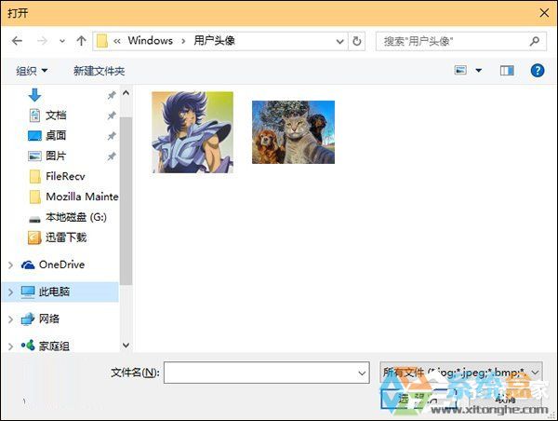
Task: Click sidebar scrollbar up arrow
Action: click(x=126, y=93)
